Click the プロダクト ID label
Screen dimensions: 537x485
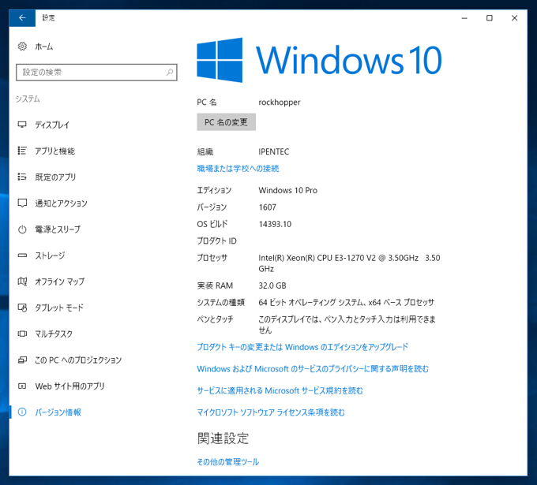click(217, 241)
